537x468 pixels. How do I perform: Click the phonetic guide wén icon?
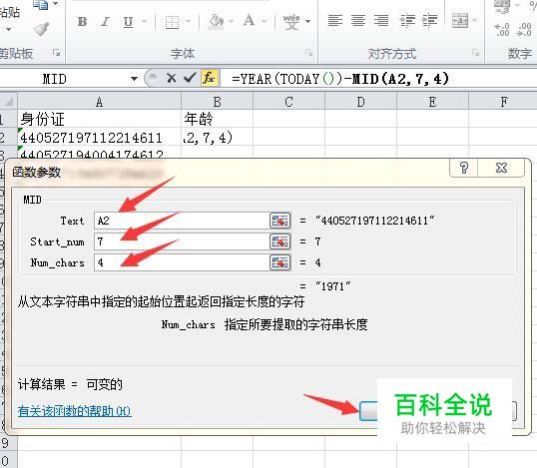point(291,22)
